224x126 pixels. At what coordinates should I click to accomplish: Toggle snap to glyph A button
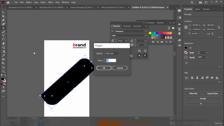tap(139, 56)
